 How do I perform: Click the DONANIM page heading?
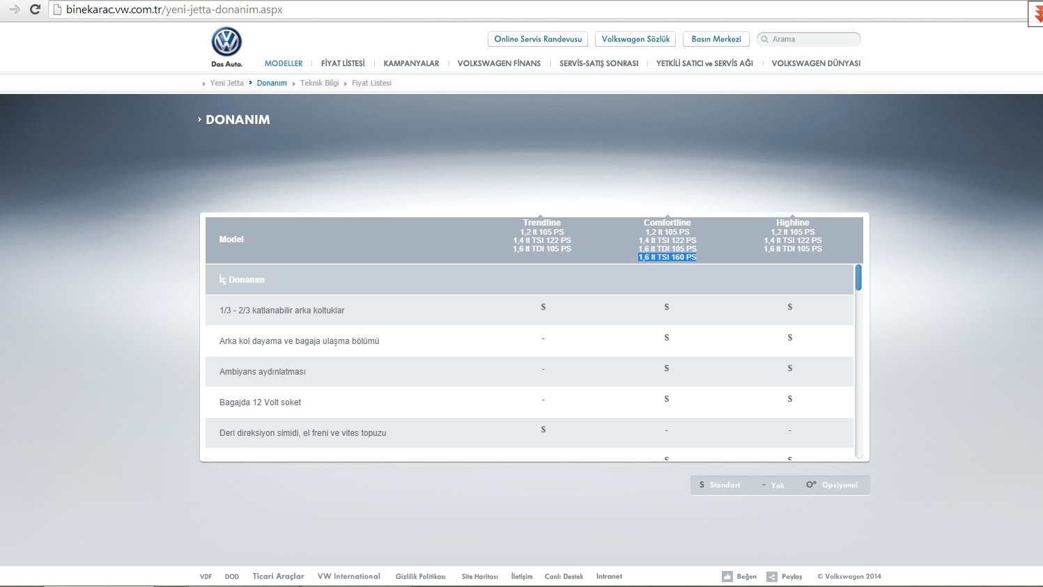pyautogui.click(x=238, y=120)
